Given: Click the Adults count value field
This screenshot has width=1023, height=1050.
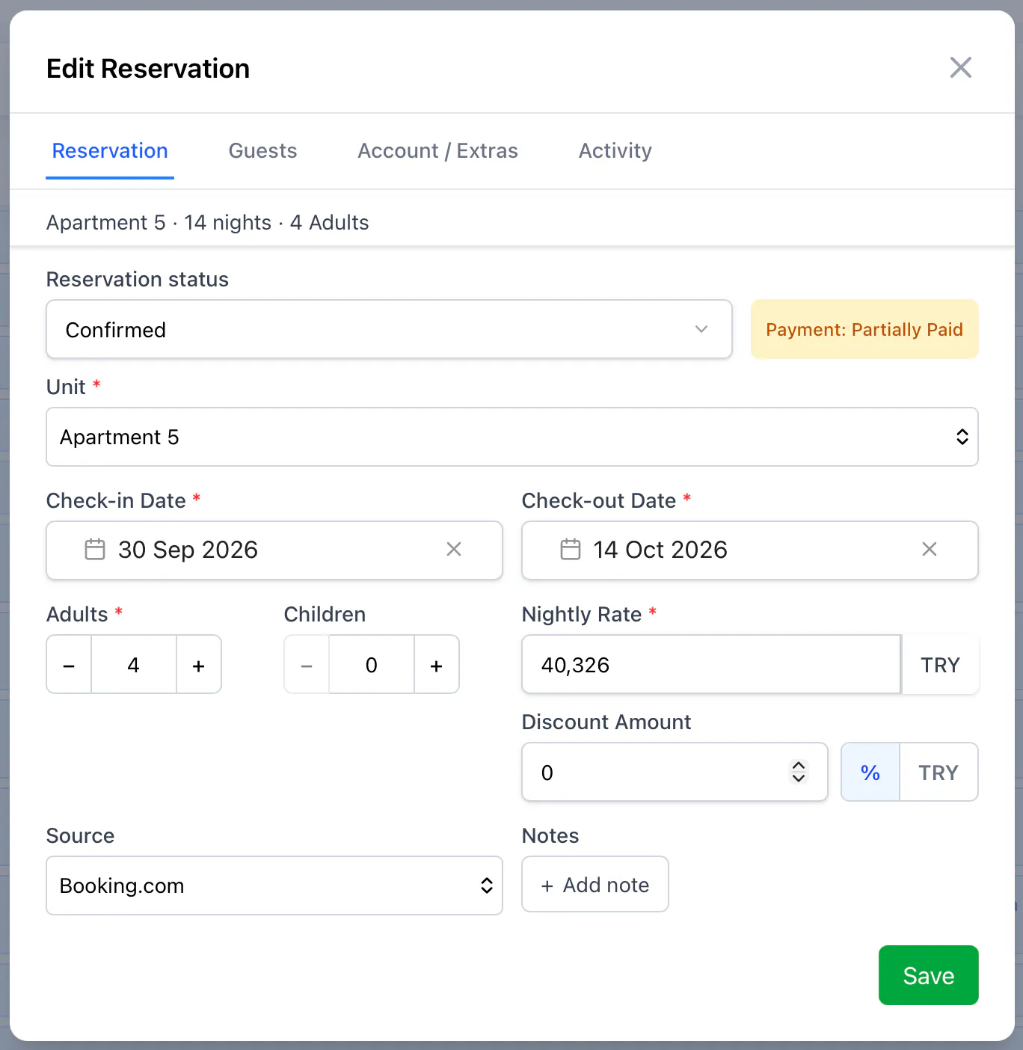Looking at the screenshot, I should click(134, 665).
